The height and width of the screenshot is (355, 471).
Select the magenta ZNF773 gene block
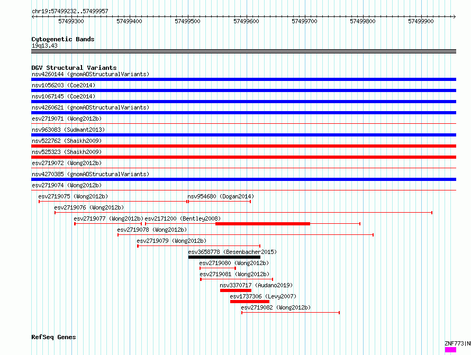(450, 350)
